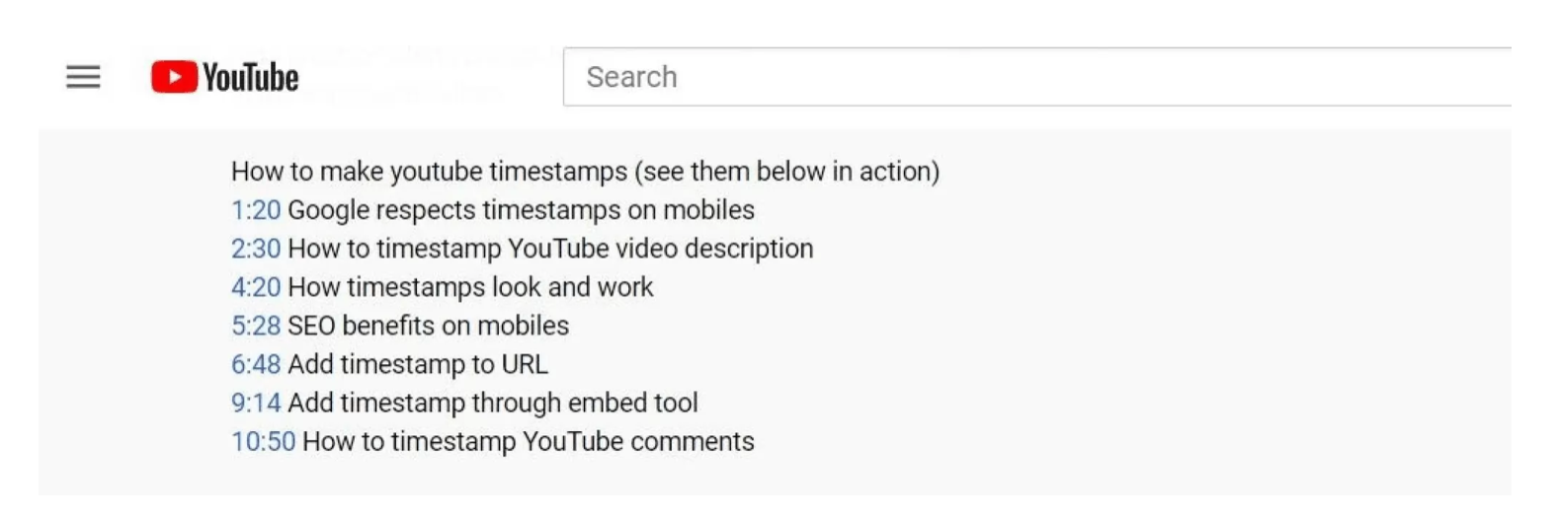1559x519 pixels.
Task: Jump to the 2:30 timestamp
Action: click(x=256, y=249)
